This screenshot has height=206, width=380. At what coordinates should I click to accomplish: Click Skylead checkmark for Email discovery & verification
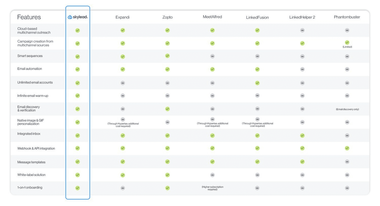(78, 109)
